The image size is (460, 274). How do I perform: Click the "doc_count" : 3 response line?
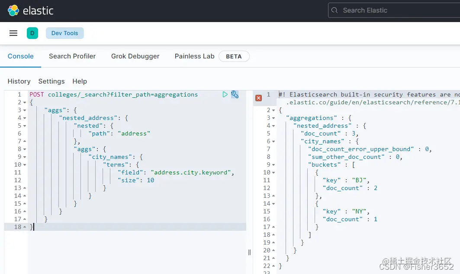[x=329, y=133]
